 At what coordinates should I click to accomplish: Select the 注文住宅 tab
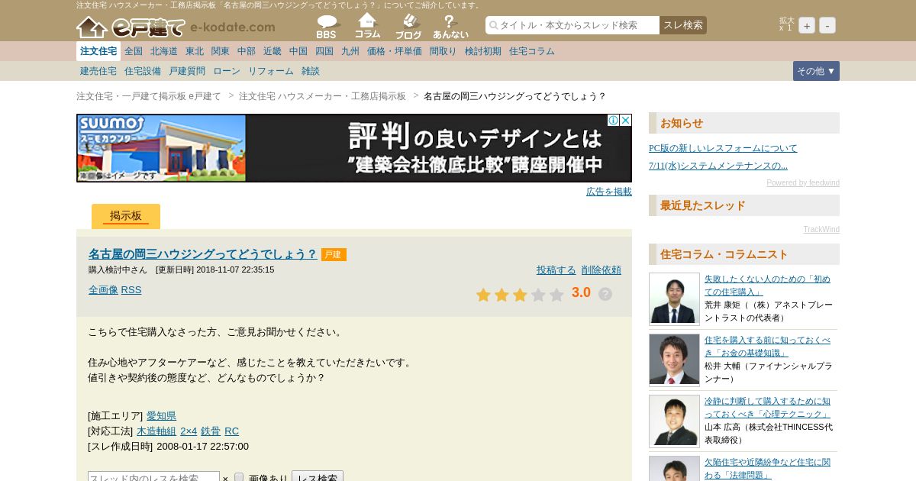click(x=98, y=51)
